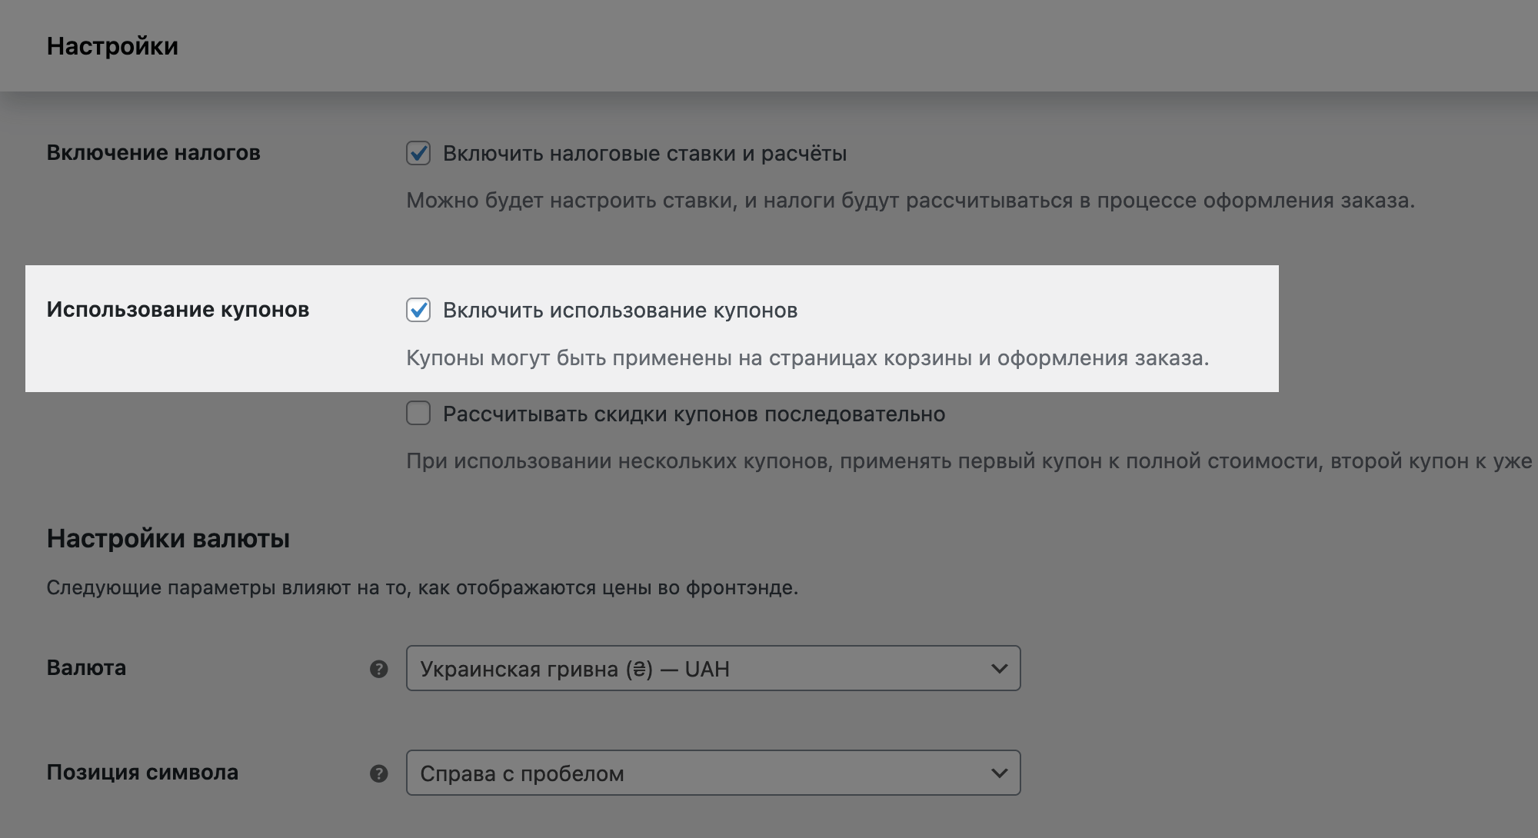This screenshot has width=1538, height=838.
Task: Uncheck the 'Включить налоговые ставки и расчёты' checkbox
Action: point(418,154)
